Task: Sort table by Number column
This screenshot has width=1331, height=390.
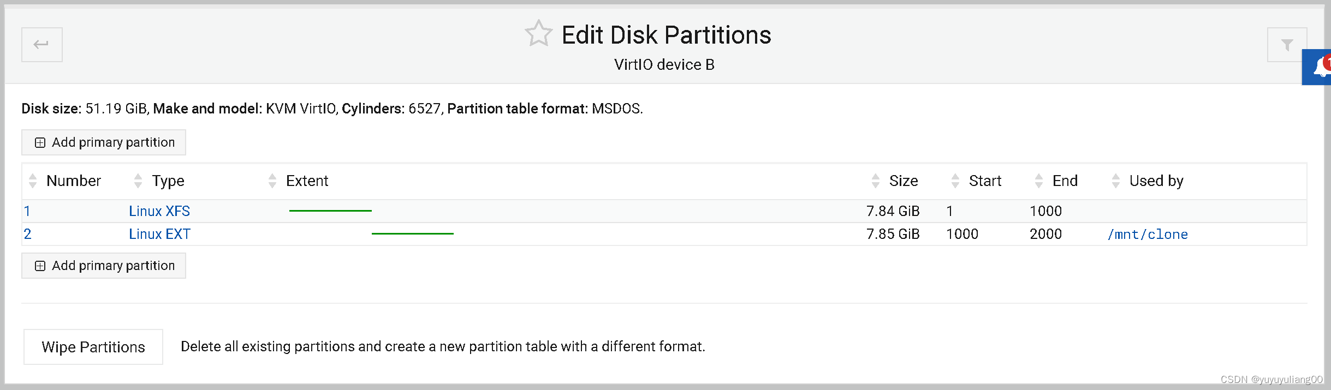Action: 73,181
